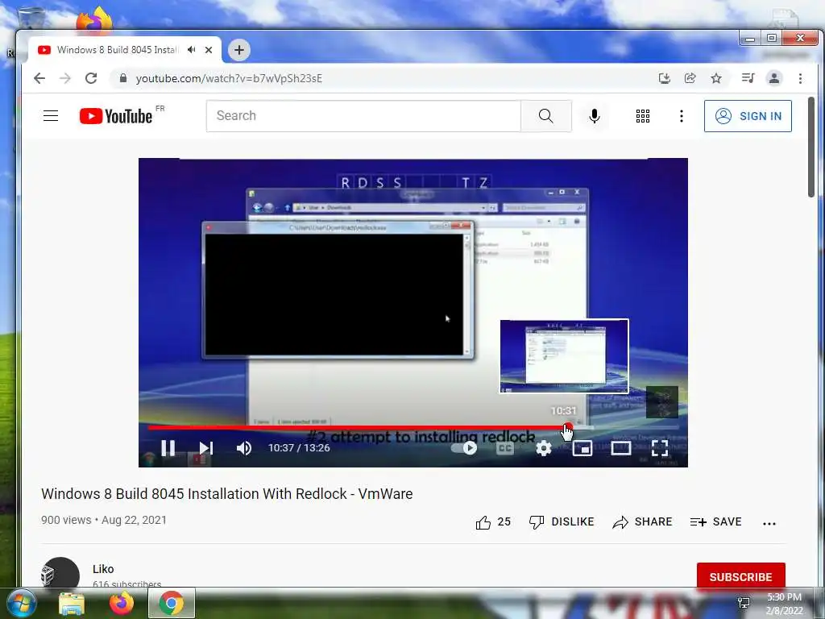Open the Liko channel avatar

60,573
